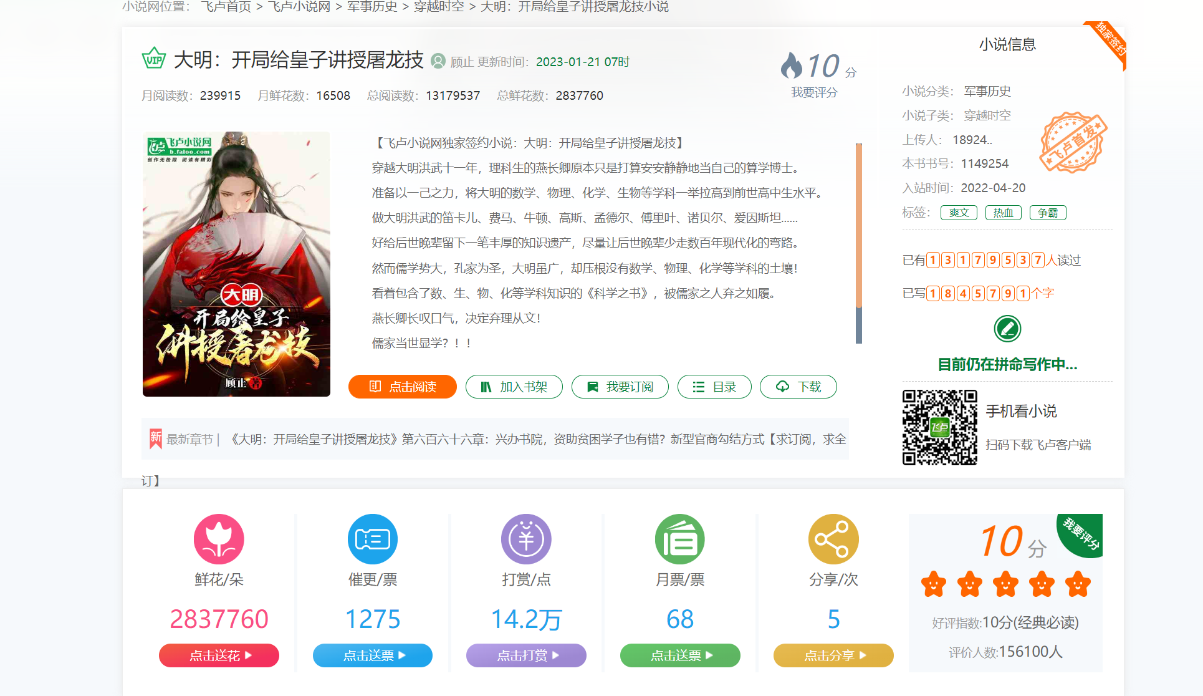This screenshot has width=1203, height=696.
Task: Click 总阅读数 13179537 value
Action: click(x=453, y=95)
